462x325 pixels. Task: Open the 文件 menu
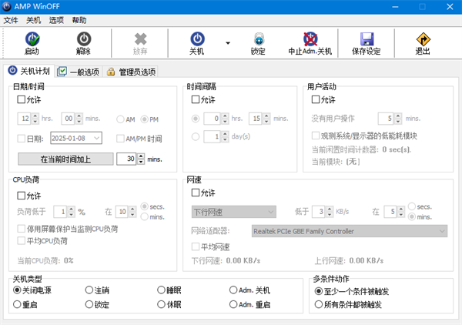tap(11, 20)
